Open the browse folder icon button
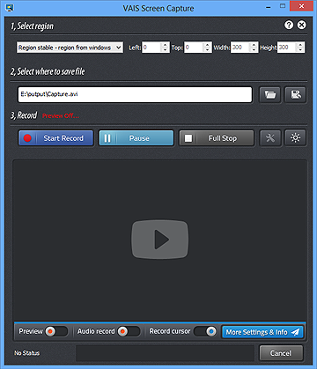Screen dimensions: 317x369 (269, 94)
